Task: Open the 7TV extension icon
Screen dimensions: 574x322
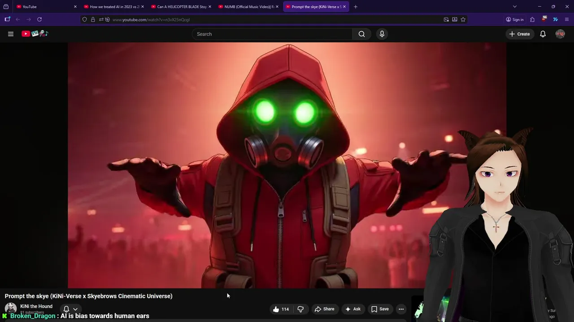Action: [555, 19]
